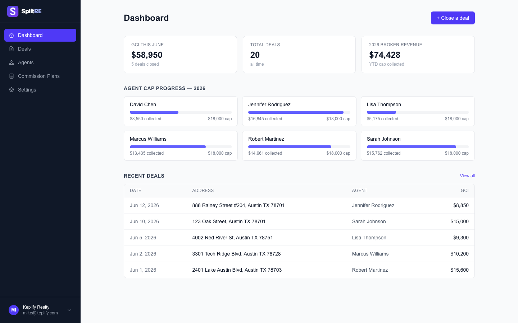The height and width of the screenshot is (323, 518).
Task: Open the 888 Rainey Street #204 deal
Action: click(299, 205)
